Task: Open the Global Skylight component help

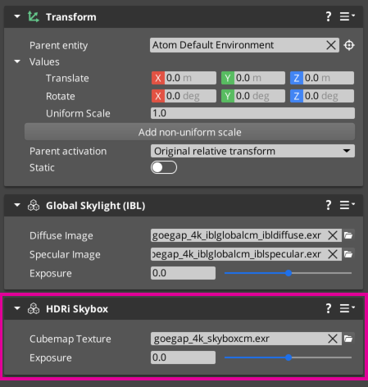Action: 329,205
